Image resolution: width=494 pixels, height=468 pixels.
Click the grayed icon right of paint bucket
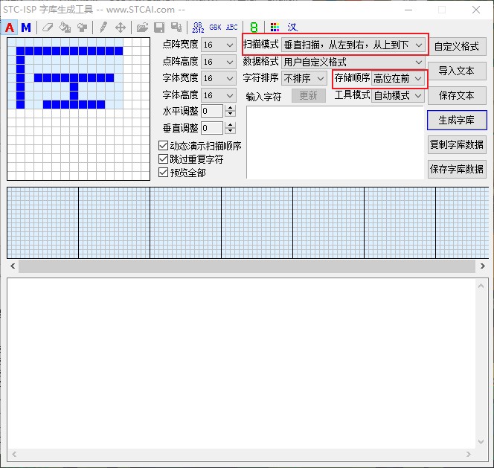pyautogui.click(x=83, y=28)
